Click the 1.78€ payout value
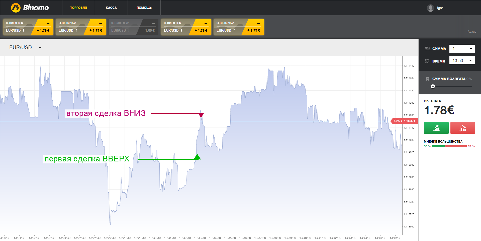Viewport: 481px width, 241px height. pyautogui.click(x=439, y=110)
